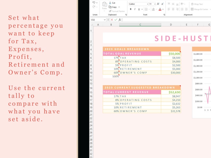Click the 60% Owner's Comp cell in suggested breakdown
Image resolution: width=211 pixels, height=158 pixels.
tap(111, 111)
